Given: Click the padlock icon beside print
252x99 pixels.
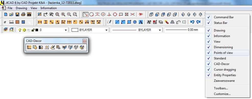Looking at the screenshot, I should point(29,14).
